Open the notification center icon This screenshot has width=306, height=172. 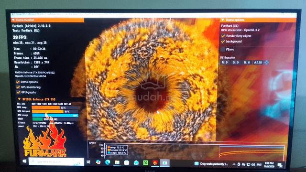coord(280,165)
